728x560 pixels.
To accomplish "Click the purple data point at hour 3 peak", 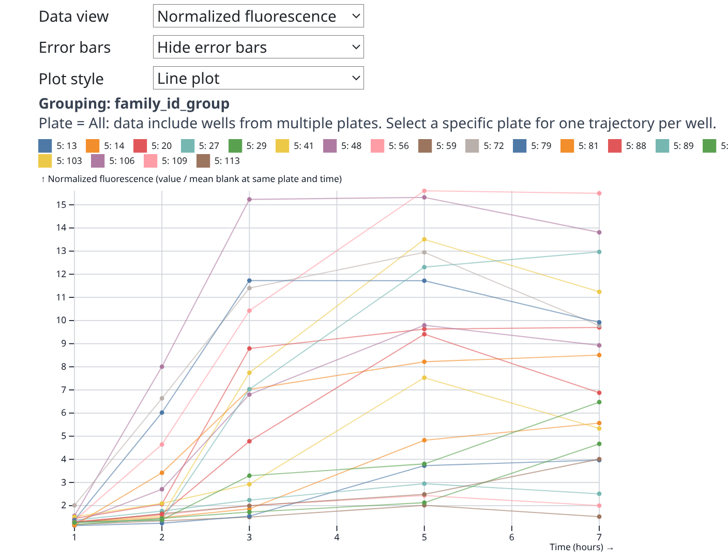I will tap(249, 200).
